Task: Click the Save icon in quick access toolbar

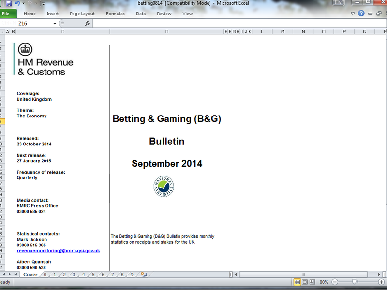Action: tap(9, 3)
